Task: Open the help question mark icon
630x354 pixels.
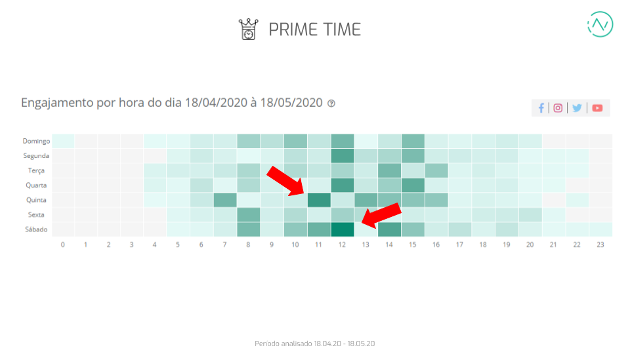Action: point(331,104)
